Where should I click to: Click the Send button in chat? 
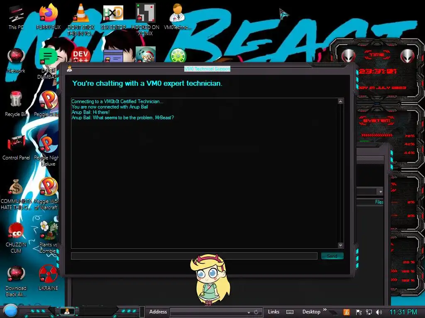point(332,256)
